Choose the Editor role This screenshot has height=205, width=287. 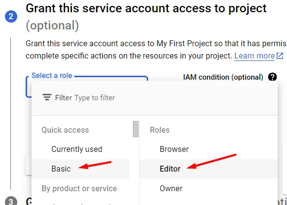208,169
